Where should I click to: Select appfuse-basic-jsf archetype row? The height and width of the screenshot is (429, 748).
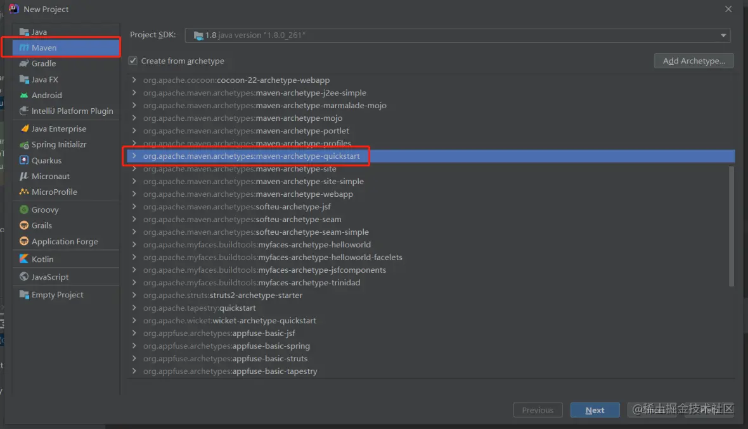tap(431, 333)
